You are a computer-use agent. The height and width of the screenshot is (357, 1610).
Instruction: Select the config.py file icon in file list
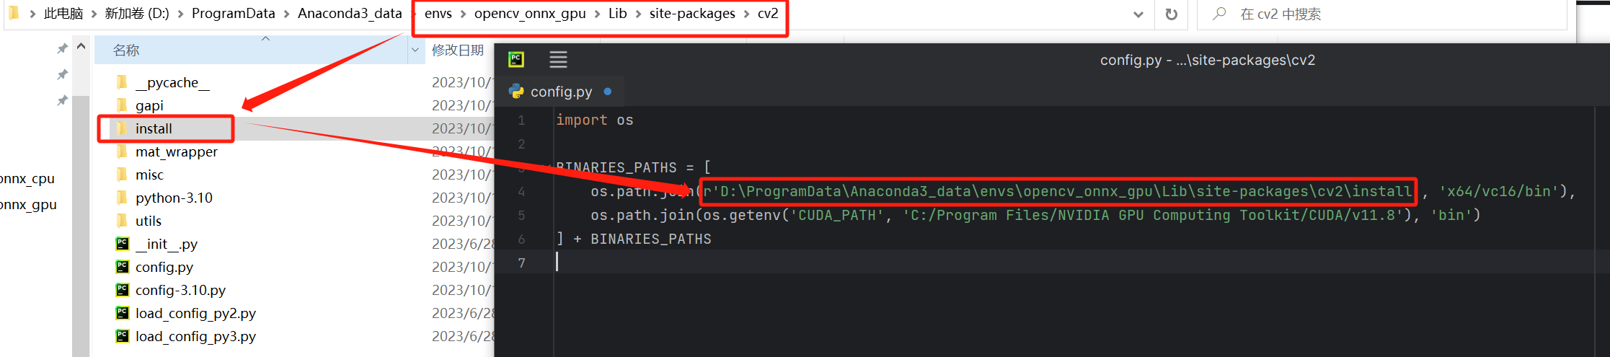coord(123,267)
